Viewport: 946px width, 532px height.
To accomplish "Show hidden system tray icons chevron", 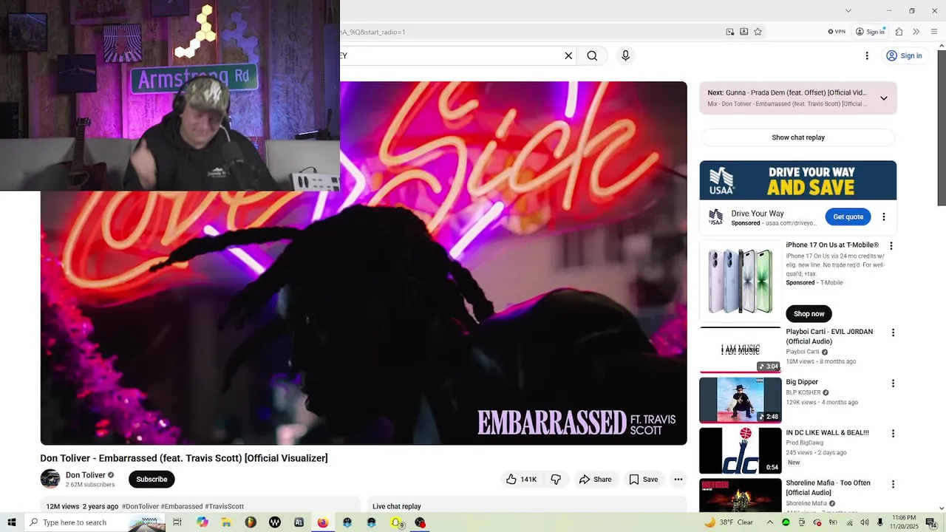I will point(769,522).
